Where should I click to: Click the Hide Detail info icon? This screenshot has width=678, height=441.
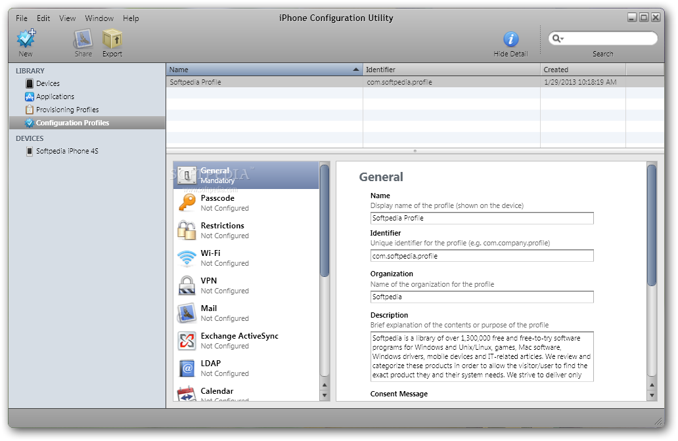pyautogui.click(x=510, y=39)
